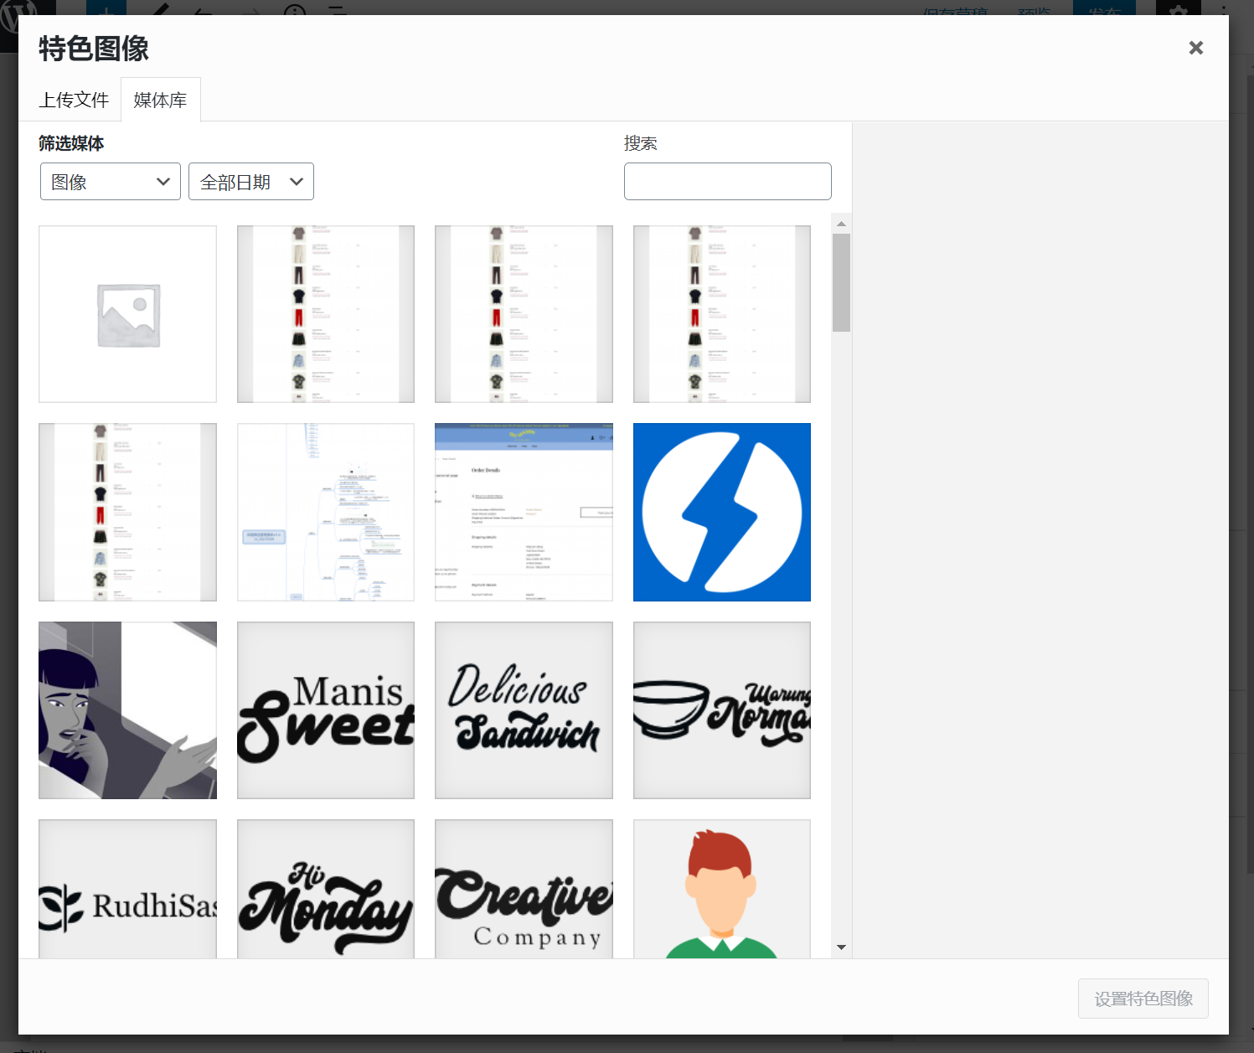Choose the blue lightning bolt AMP image
Viewport: 1254px width, 1053px height.
(721, 512)
